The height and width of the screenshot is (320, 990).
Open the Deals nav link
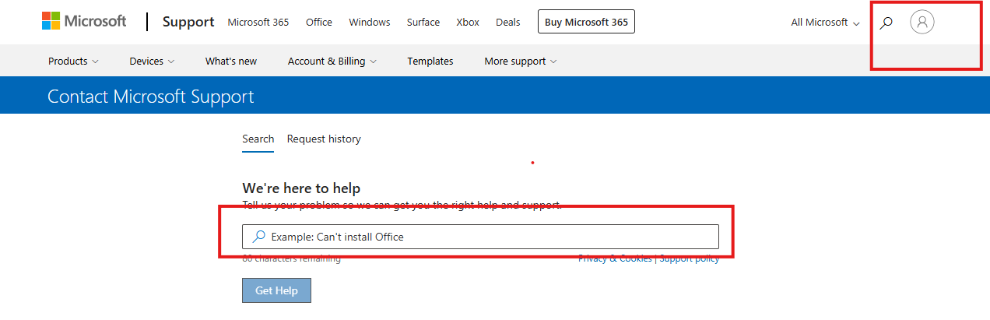click(x=508, y=22)
